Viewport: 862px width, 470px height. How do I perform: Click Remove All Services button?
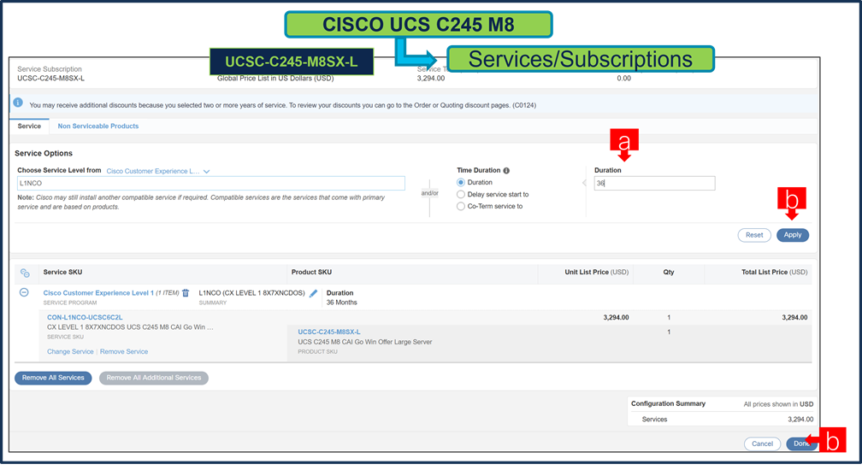[53, 378]
